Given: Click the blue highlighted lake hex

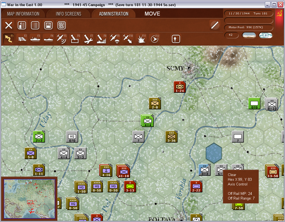Looking at the screenshot, I should tap(214, 153).
